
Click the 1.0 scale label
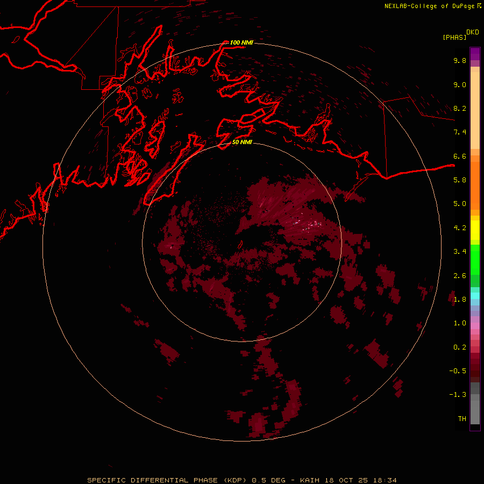tap(460, 323)
